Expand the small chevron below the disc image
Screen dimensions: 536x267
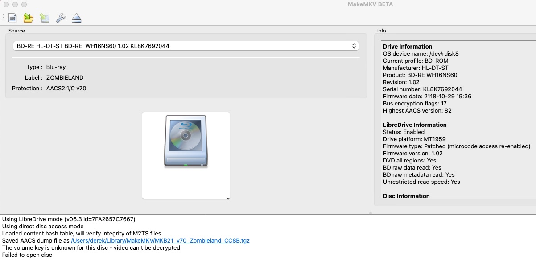(228, 198)
